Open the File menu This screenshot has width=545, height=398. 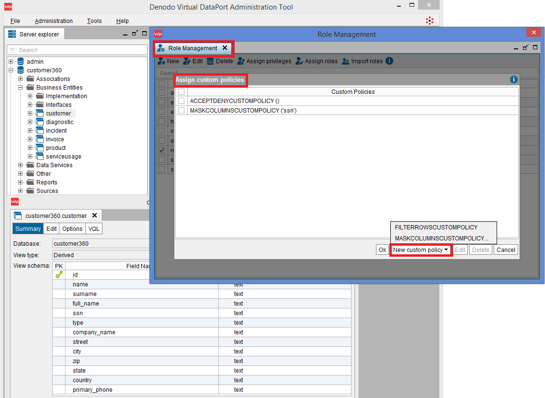15,21
